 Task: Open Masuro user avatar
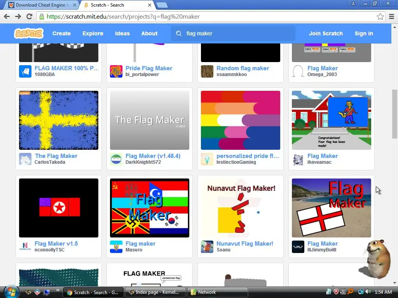116,247
